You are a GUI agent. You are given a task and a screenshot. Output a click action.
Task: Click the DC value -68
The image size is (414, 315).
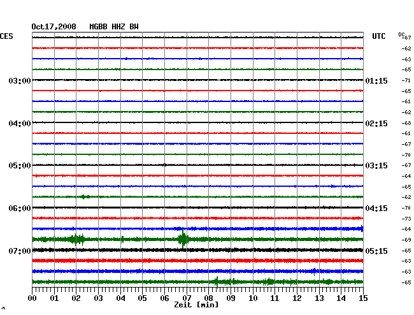(x=406, y=123)
